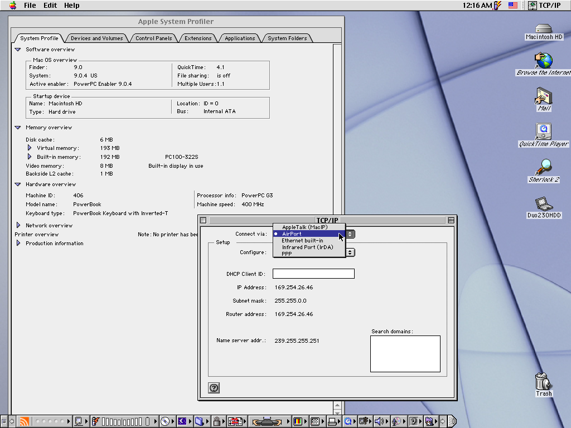Click the TCP/IP window collapse box
This screenshot has height=428, width=571.
coord(451,220)
